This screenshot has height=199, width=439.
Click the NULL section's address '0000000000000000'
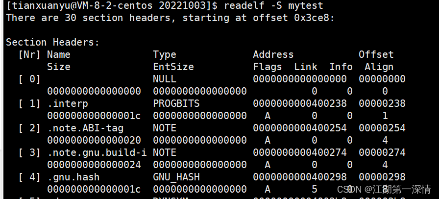coord(300,79)
